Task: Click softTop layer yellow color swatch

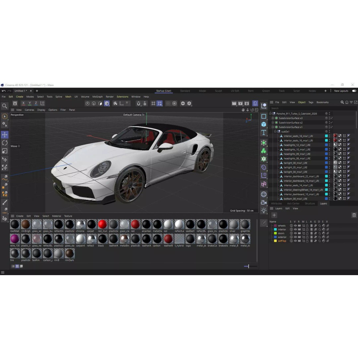Action: (x=275, y=241)
